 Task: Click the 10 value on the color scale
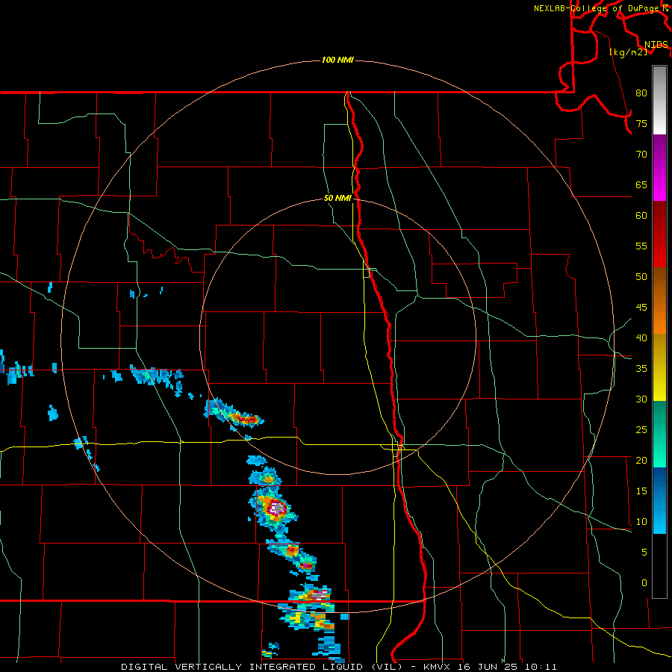pyautogui.click(x=641, y=522)
